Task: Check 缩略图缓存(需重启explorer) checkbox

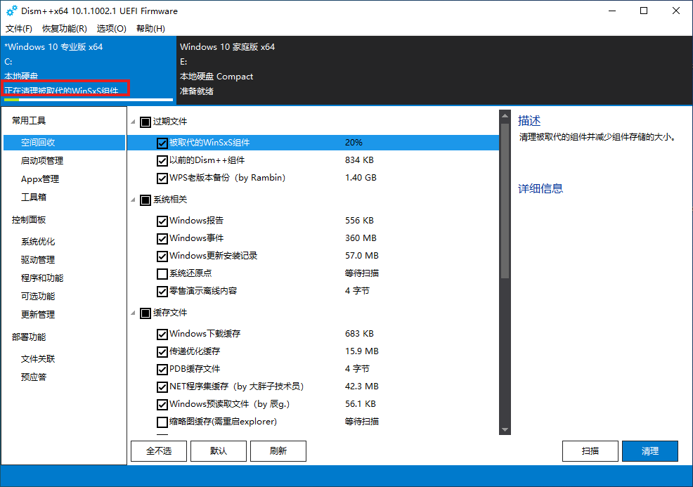Action: 162,422
